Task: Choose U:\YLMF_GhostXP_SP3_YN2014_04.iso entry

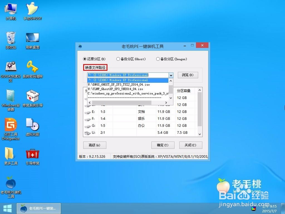Action: [128, 89]
